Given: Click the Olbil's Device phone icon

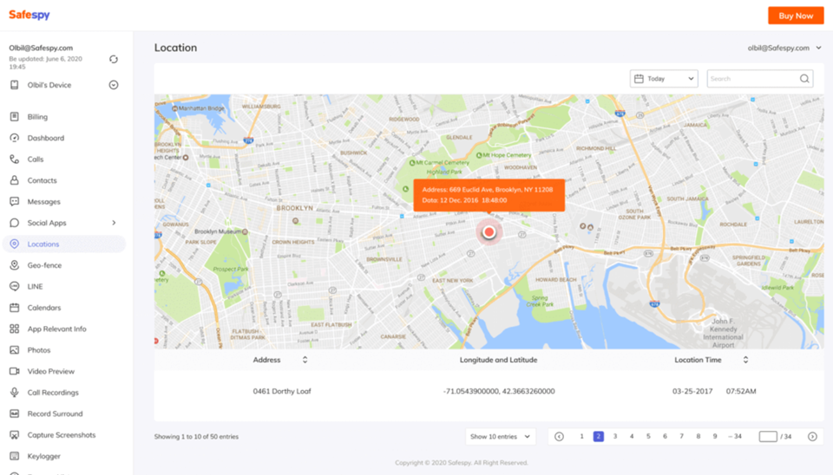Looking at the screenshot, I should (15, 85).
